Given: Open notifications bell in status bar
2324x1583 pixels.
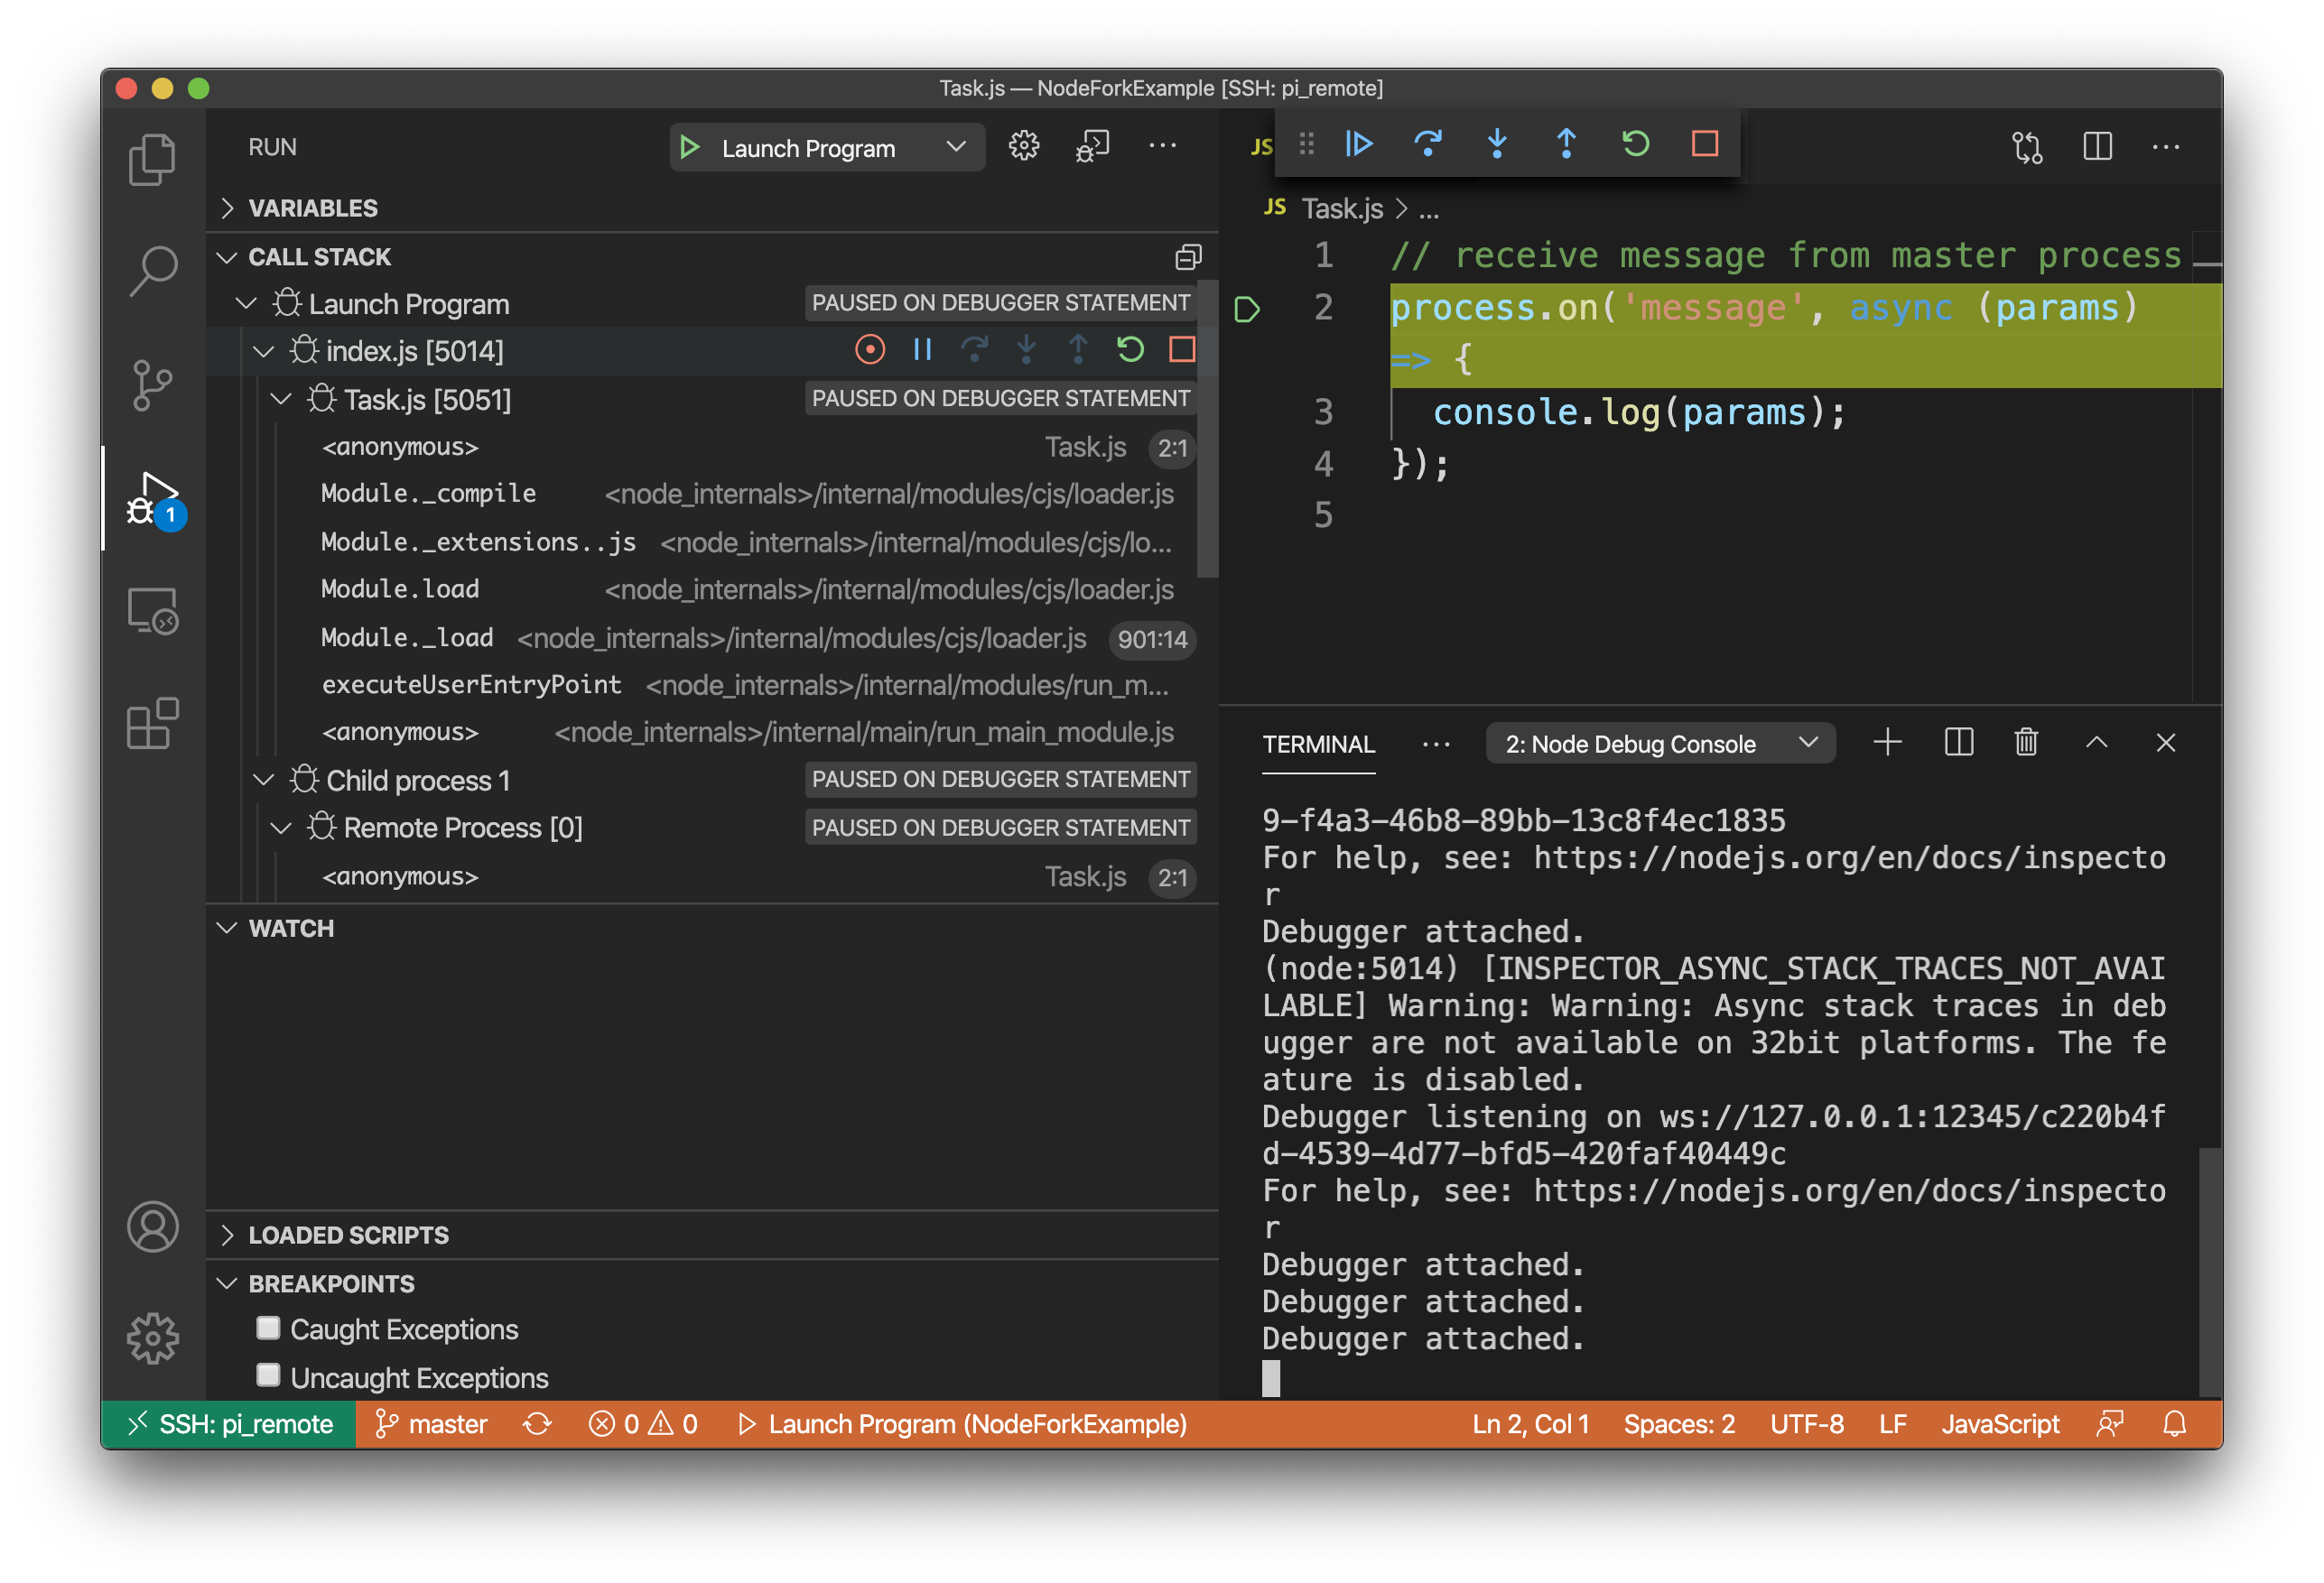Looking at the screenshot, I should (x=2174, y=1424).
